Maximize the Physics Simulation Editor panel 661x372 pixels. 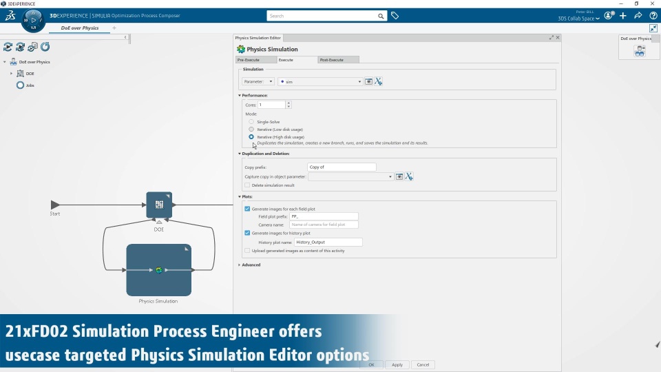pyautogui.click(x=551, y=37)
